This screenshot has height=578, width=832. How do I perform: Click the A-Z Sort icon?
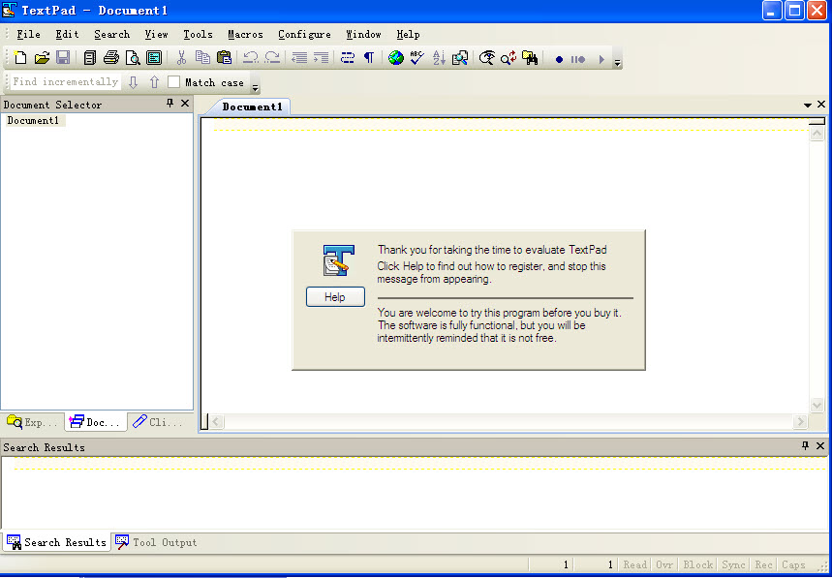pos(439,57)
